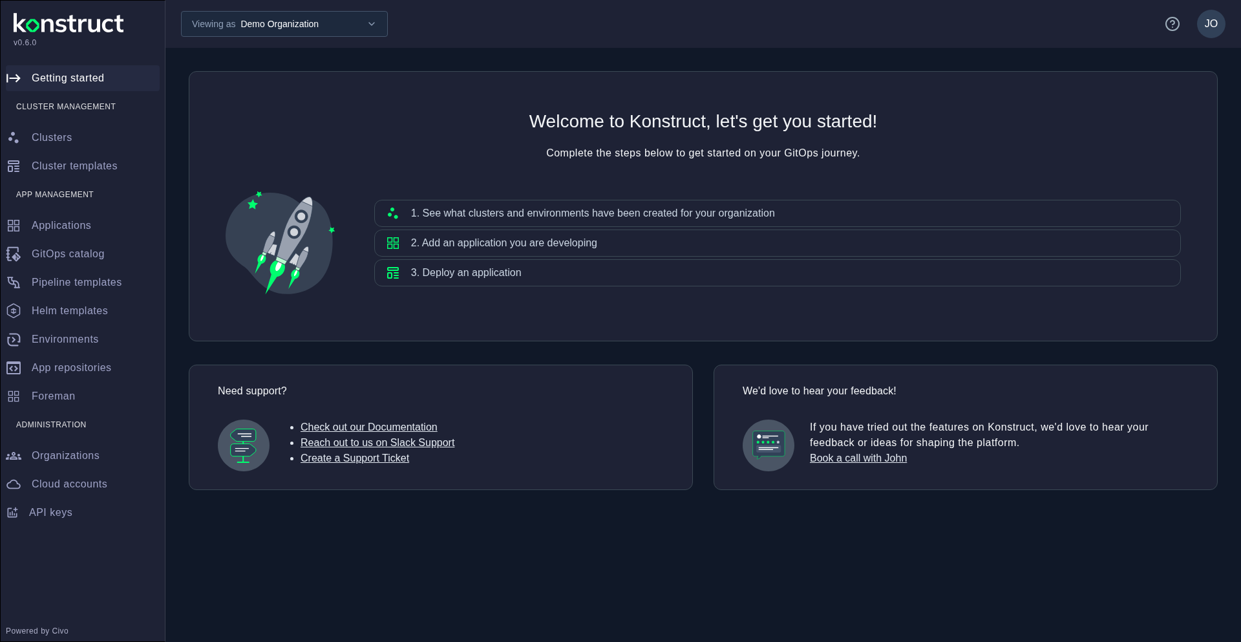Click the Applications grid icon in sidebar
This screenshot has width=1241, height=642.
point(14,226)
